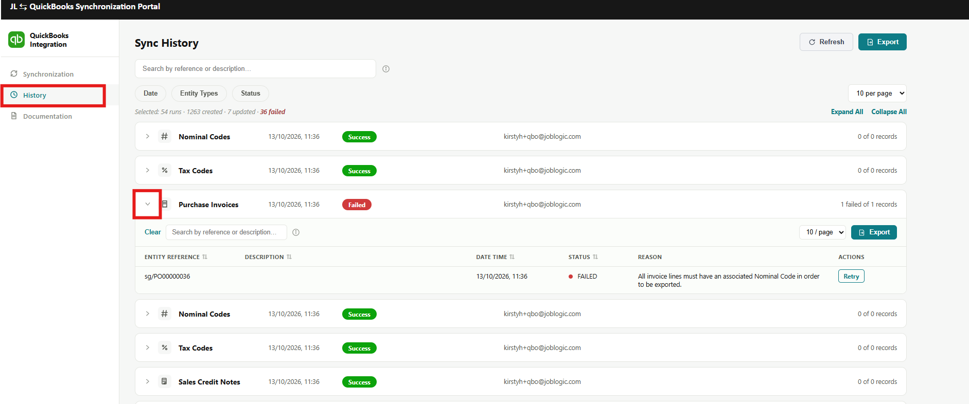Click the info icon beside the main search box

click(x=386, y=69)
